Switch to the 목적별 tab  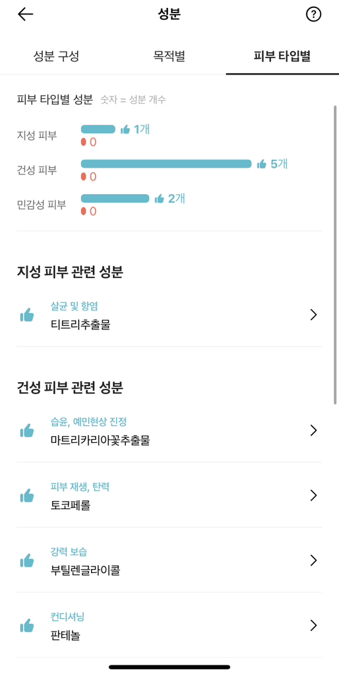169,57
